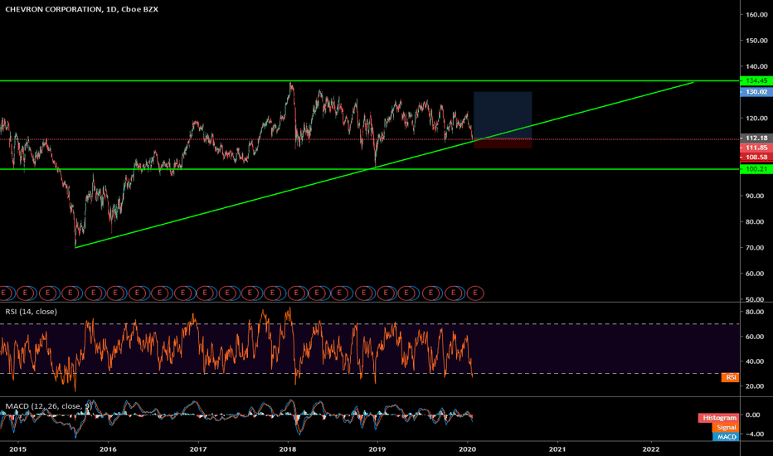This screenshot has width=773, height=456.
Task: Click the 160.00 price axis label
Action: (756, 14)
